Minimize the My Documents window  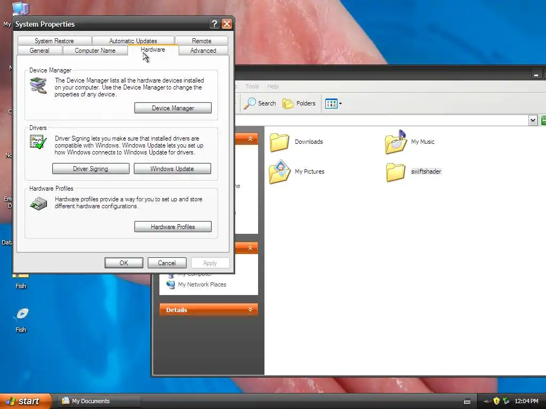point(536,75)
